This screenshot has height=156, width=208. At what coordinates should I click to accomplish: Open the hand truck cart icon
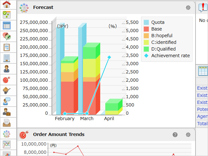click(6, 90)
